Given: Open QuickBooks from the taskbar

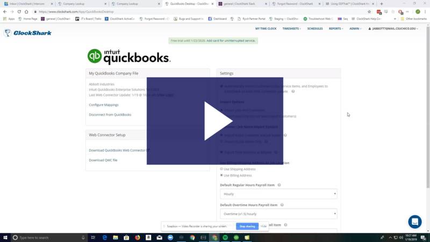Looking at the screenshot, I should (x=236, y=238).
